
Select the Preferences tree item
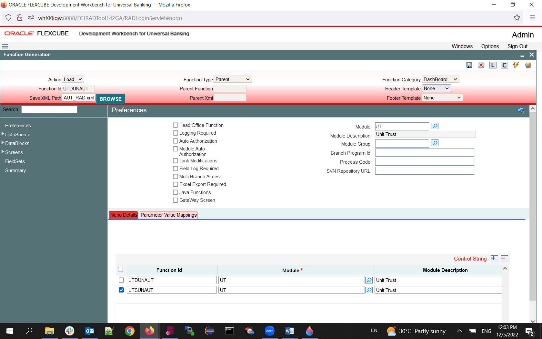click(18, 126)
